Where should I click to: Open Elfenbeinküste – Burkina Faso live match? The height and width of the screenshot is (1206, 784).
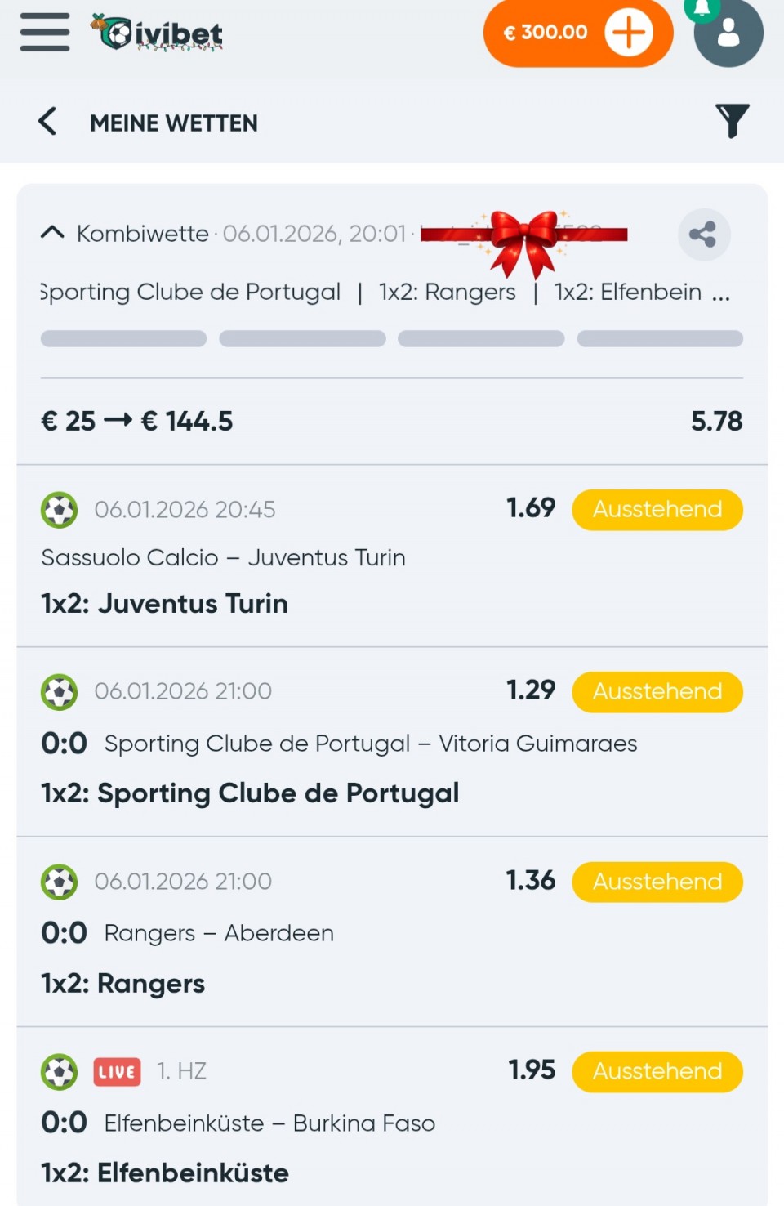pos(269,1123)
